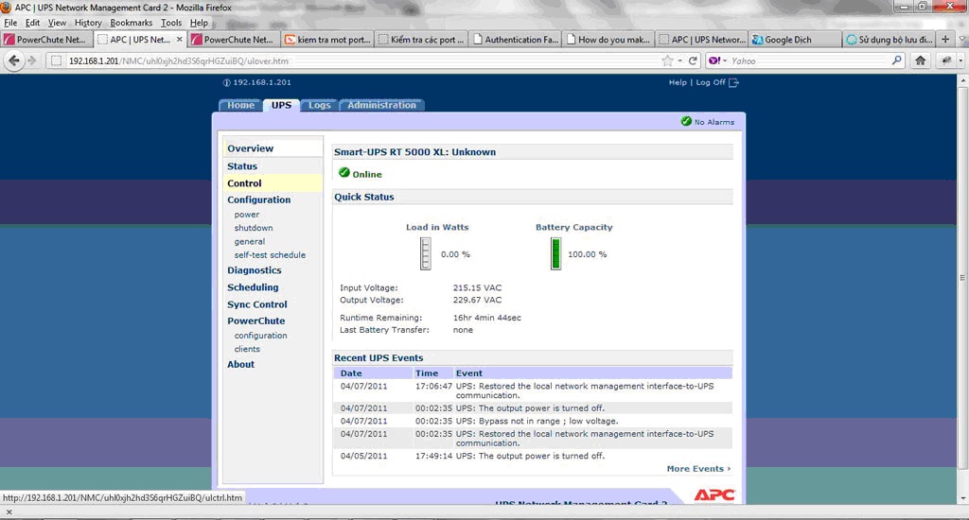Switch to the Home page tab
Image resolution: width=969 pixels, height=520 pixels.
click(240, 105)
